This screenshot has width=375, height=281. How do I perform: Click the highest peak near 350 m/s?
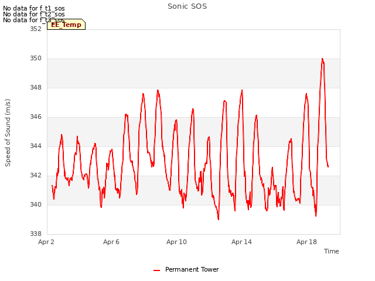click(x=322, y=59)
